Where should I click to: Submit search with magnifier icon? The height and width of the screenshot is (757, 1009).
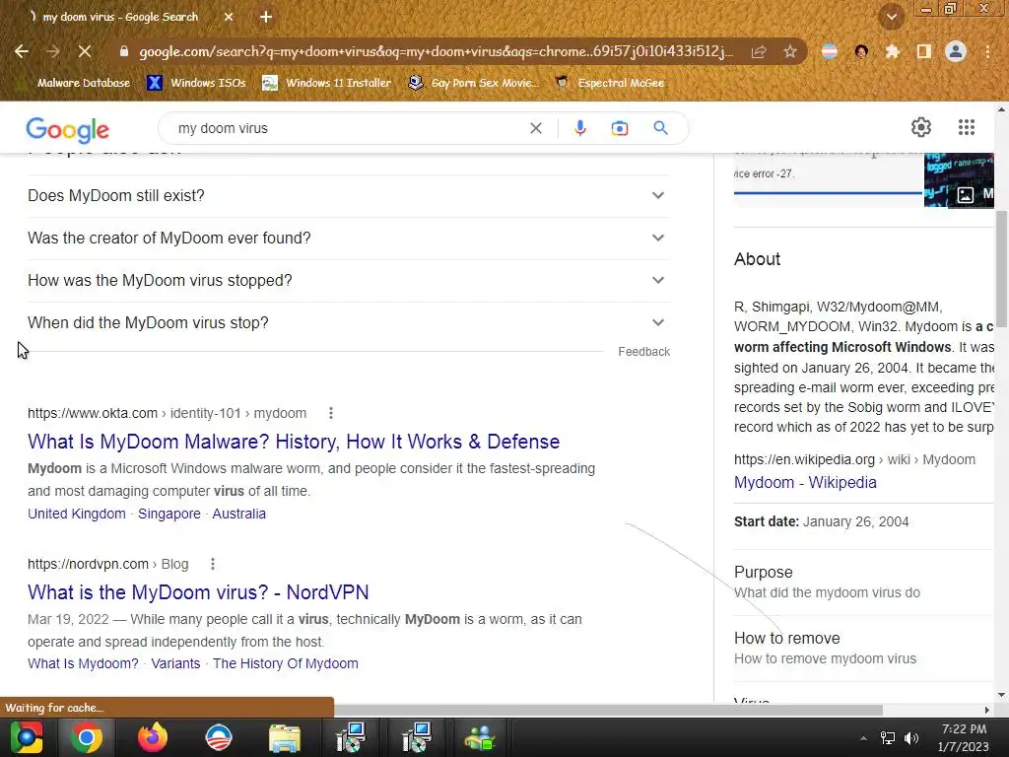pyautogui.click(x=660, y=128)
